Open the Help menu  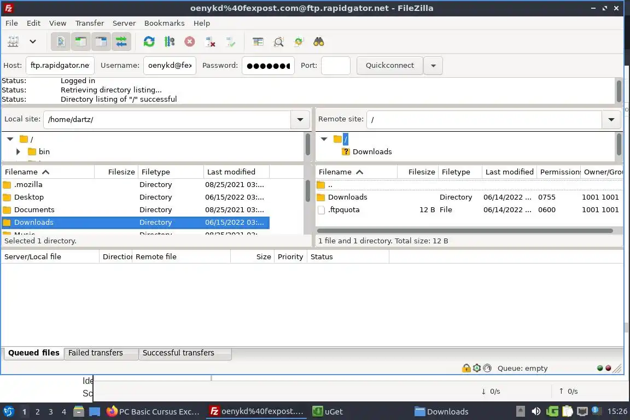pyautogui.click(x=202, y=24)
